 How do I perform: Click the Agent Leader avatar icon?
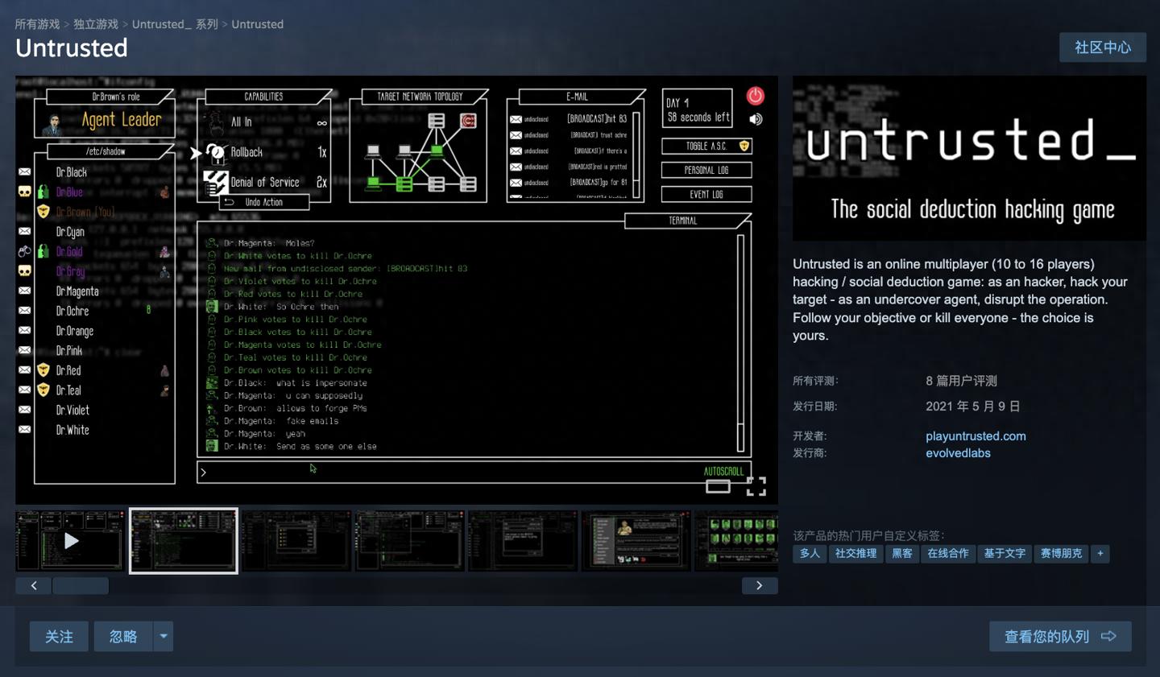pyautogui.click(x=55, y=122)
